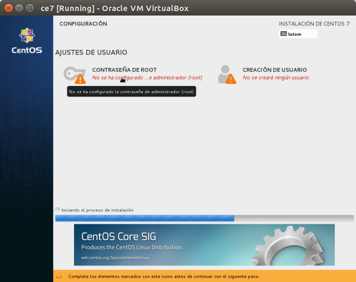
Task: Close the VirtualBox window
Action: coord(9,8)
